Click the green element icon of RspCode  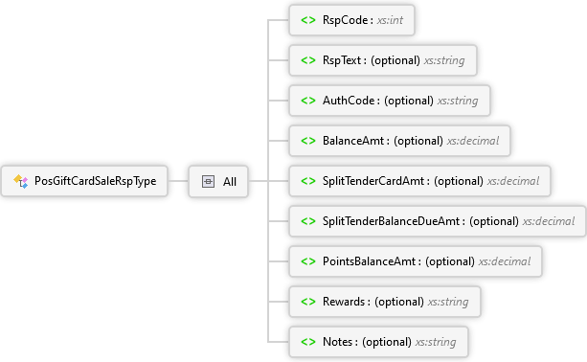[308, 20]
